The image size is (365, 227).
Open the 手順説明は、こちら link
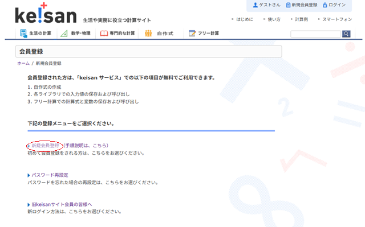(86, 146)
